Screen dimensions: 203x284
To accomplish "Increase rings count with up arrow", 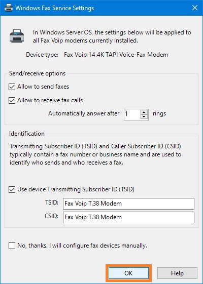I will (x=144, y=112).
